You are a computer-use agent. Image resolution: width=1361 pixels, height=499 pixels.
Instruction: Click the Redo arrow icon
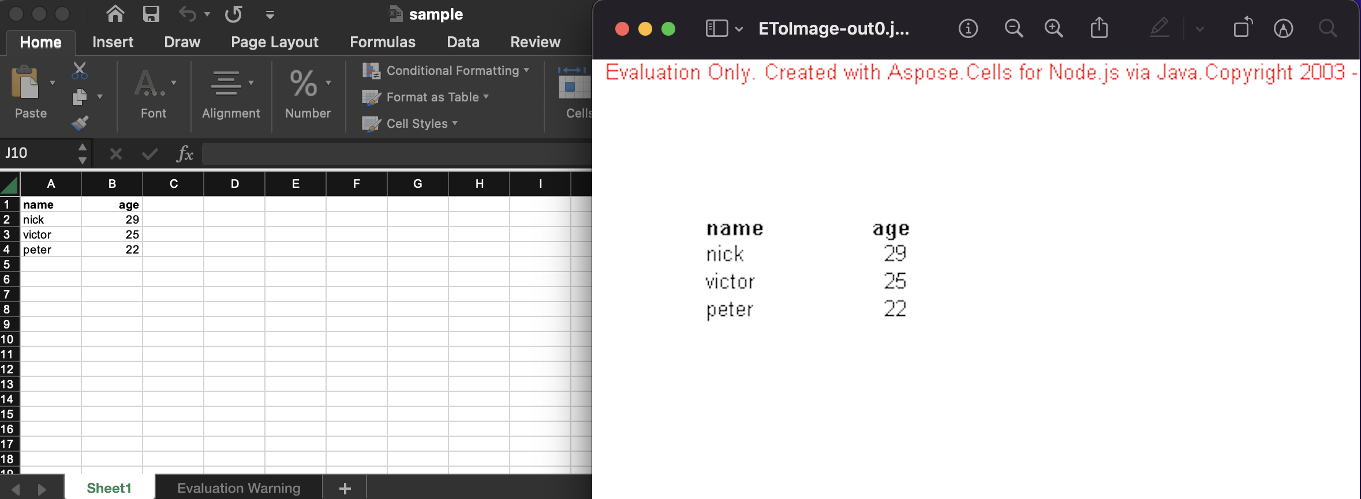[x=233, y=14]
